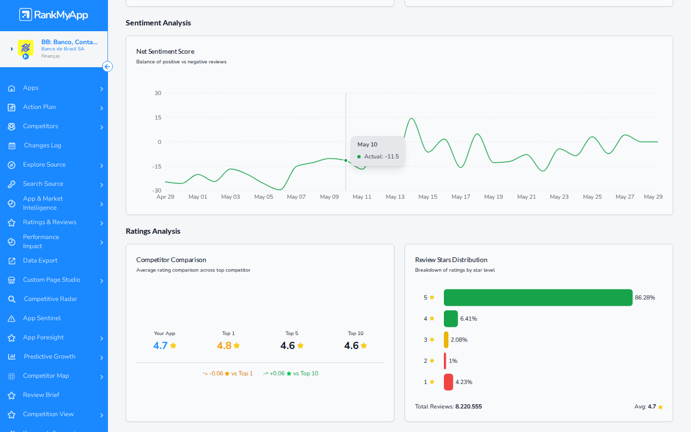The height and width of the screenshot is (432, 691).
Task: Expand the Search Source chevron
Action: (102, 185)
